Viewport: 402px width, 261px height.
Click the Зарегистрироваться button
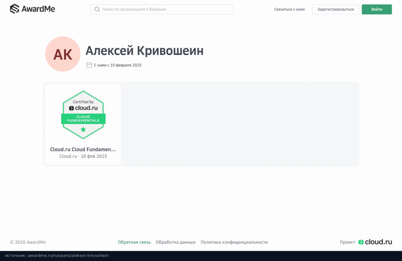335,9
